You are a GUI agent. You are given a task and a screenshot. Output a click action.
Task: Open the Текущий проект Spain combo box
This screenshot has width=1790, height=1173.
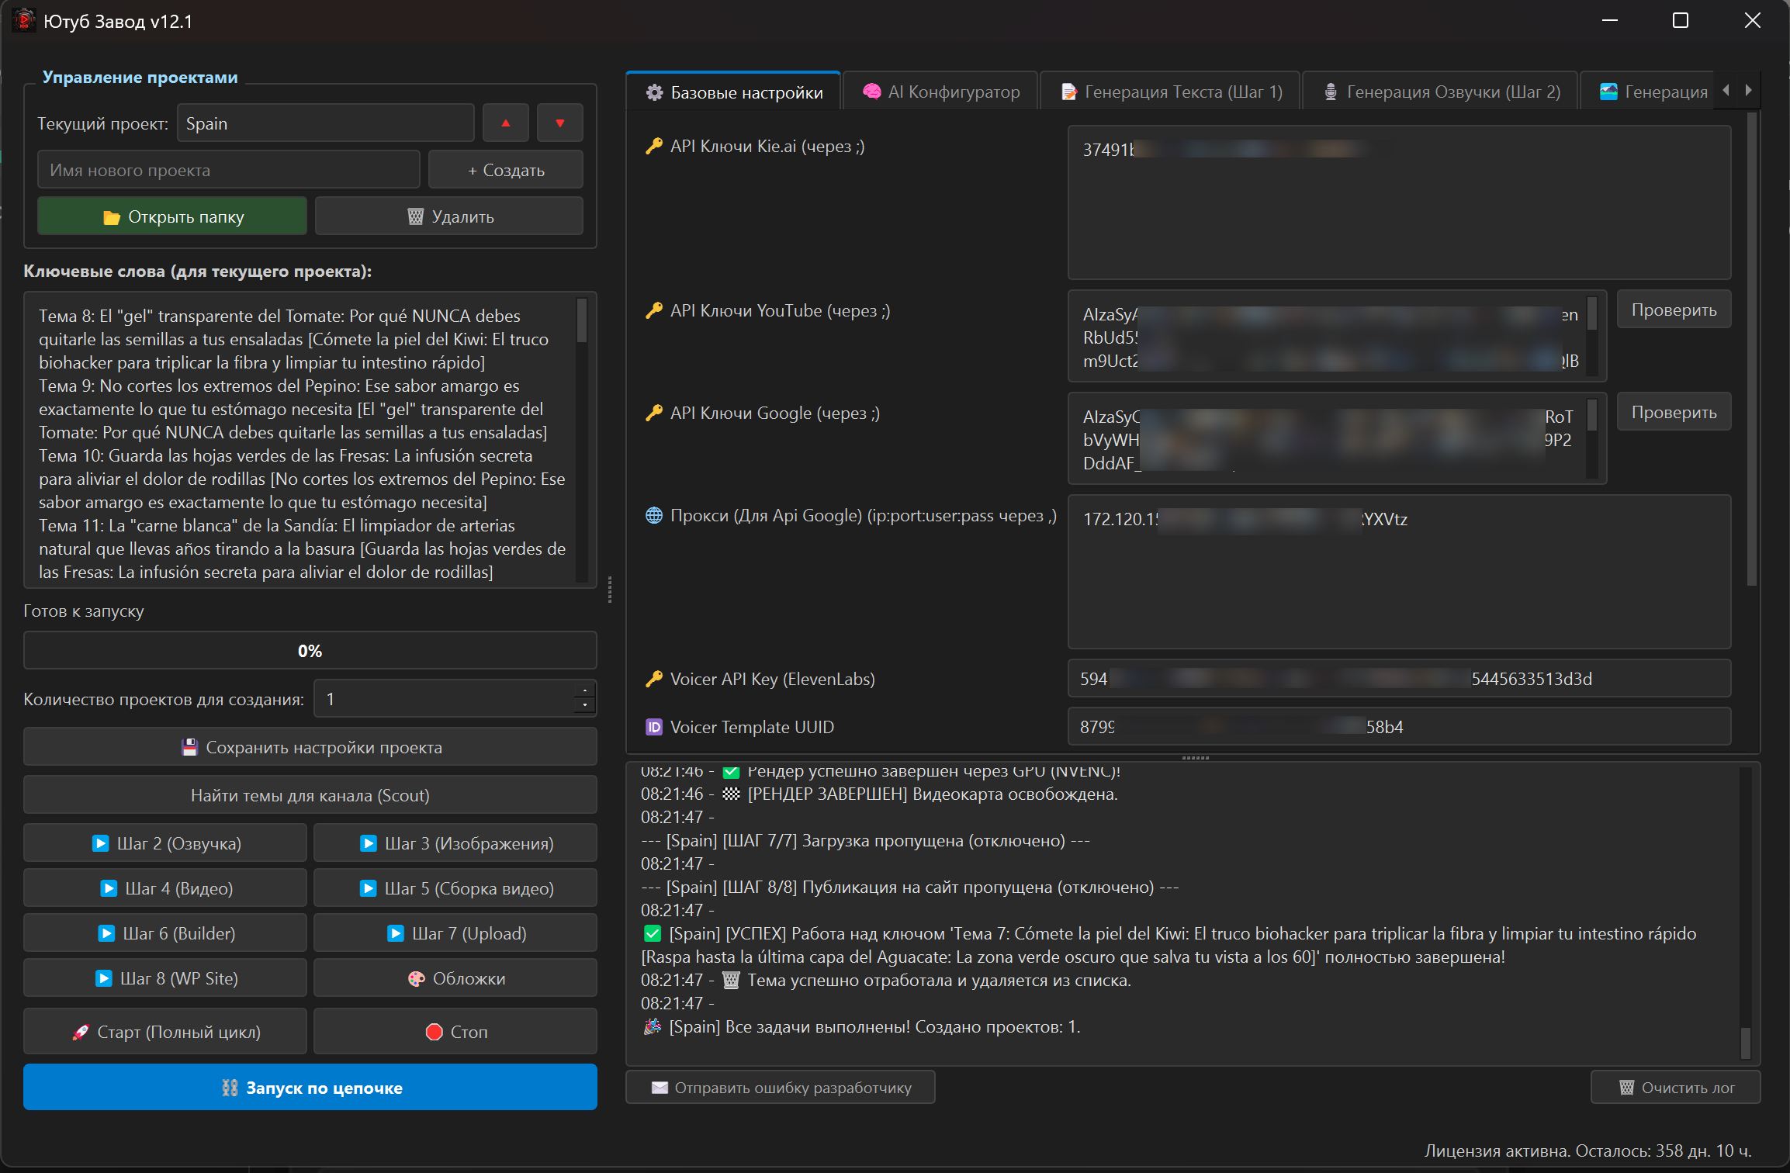coord(326,123)
